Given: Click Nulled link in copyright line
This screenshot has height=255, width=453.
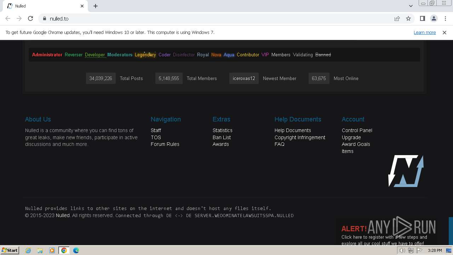Looking at the screenshot, I should point(63,215).
